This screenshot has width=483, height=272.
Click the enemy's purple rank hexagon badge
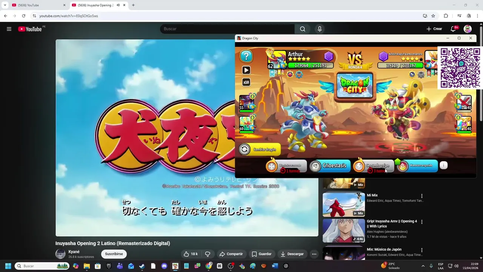pyautogui.click(x=383, y=57)
